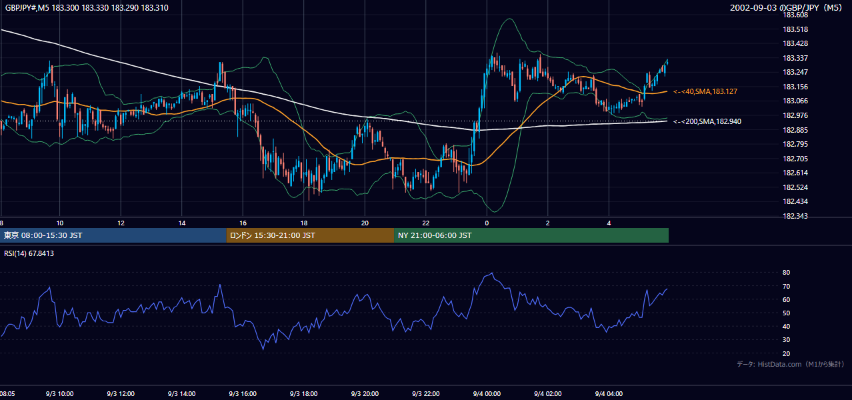Click the 183.518 price axis label
852x400 pixels.
[795, 29]
